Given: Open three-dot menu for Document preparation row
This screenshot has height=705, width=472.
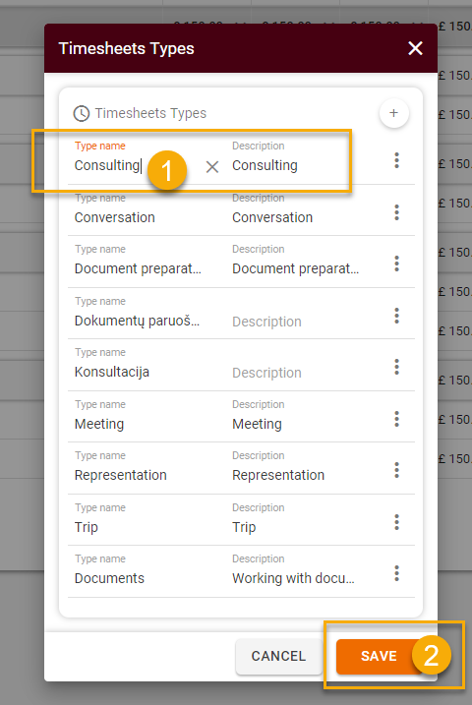Looking at the screenshot, I should pyautogui.click(x=396, y=264).
